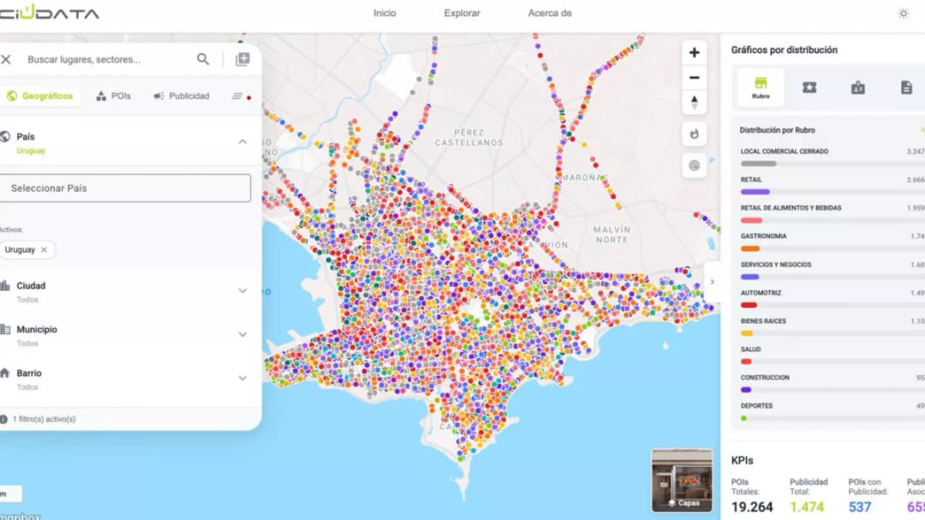Open the Inicio menu item
Screen dimensions: 925x520
click(x=385, y=13)
